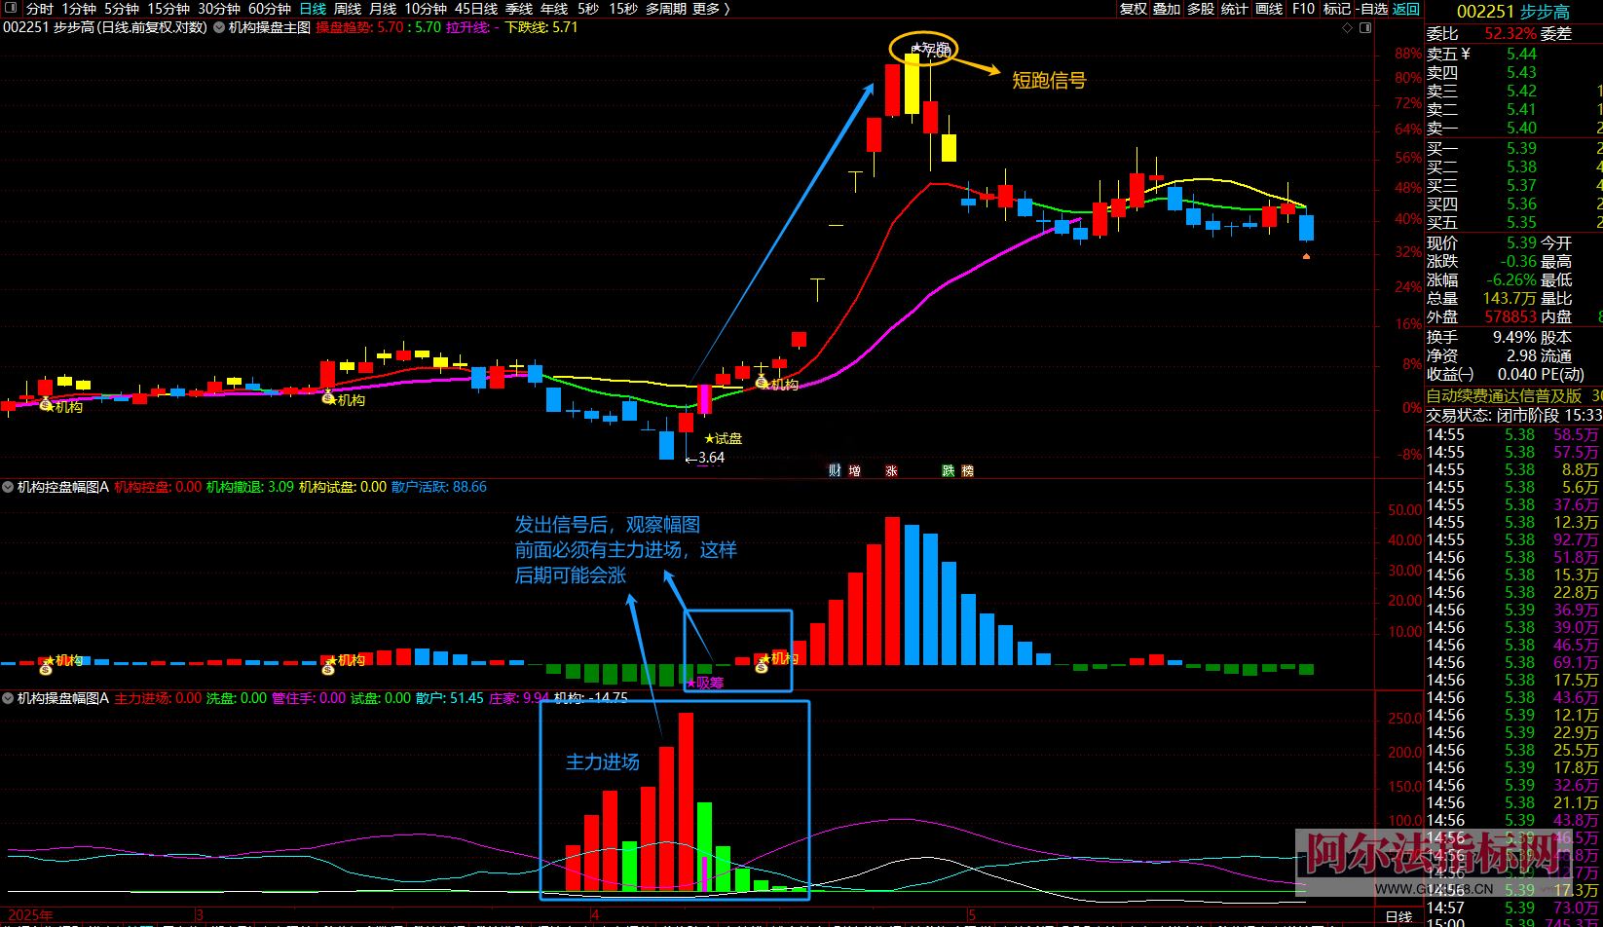Viewport: 1603px width, 927px height.
Task: Open the F10 company info button
Action: coord(1303,9)
